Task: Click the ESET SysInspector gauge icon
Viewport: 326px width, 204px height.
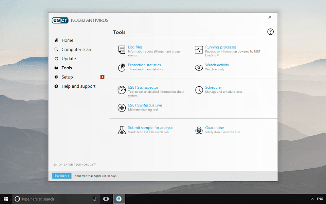Action: [122, 90]
